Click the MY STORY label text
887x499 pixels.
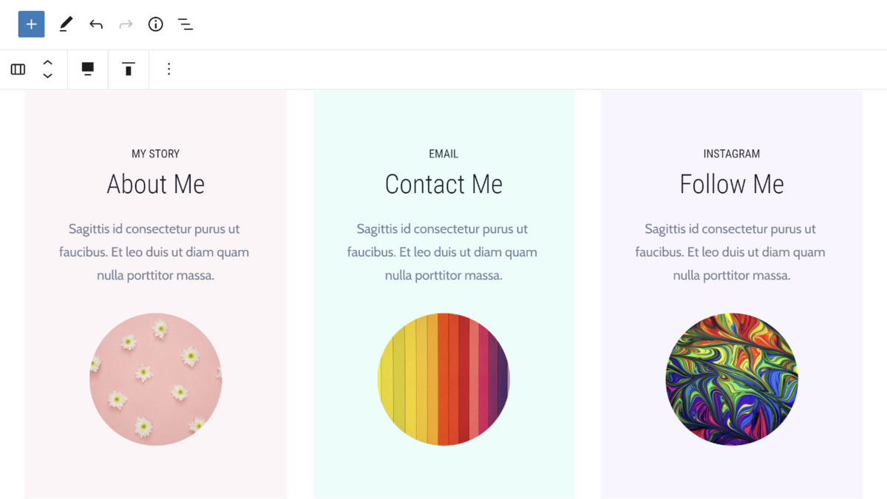[x=155, y=154]
